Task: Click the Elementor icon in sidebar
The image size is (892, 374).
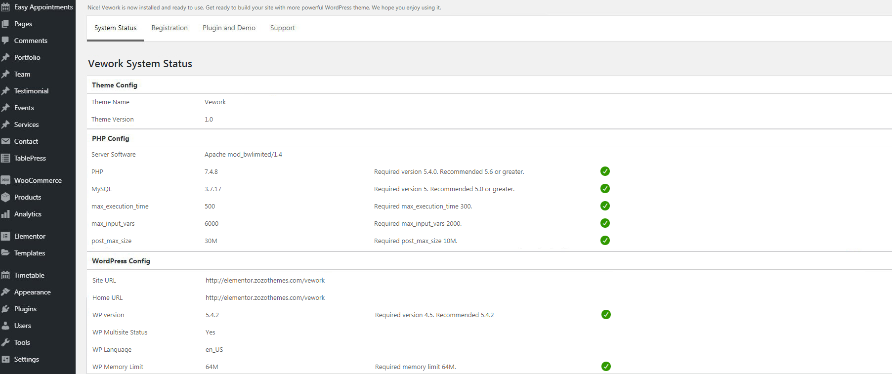Action: (x=5, y=236)
